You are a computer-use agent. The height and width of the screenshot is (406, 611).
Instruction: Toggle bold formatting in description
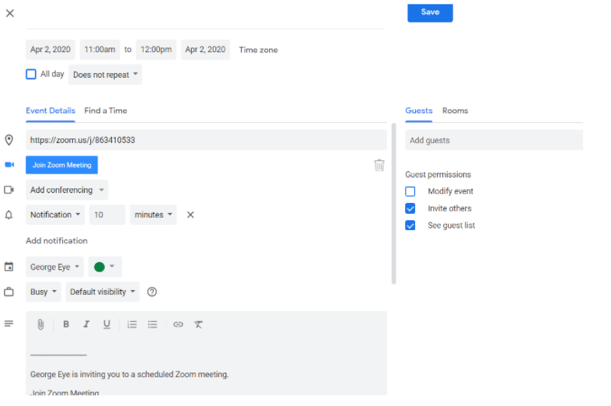pos(66,324)
